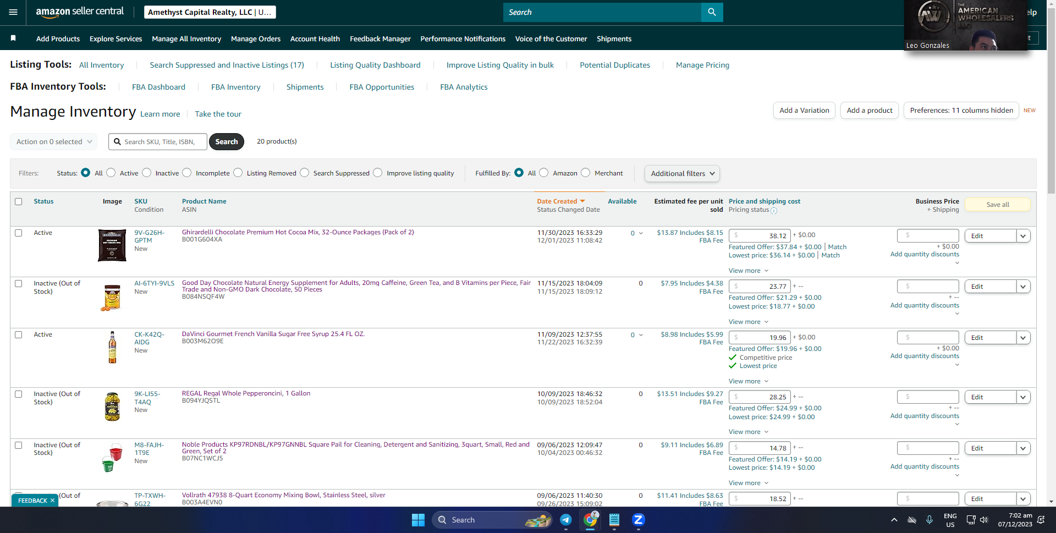The image size is (1056, 533).
Task: Click the Windows taskbar Search box
Action: (x=492, y=520)
